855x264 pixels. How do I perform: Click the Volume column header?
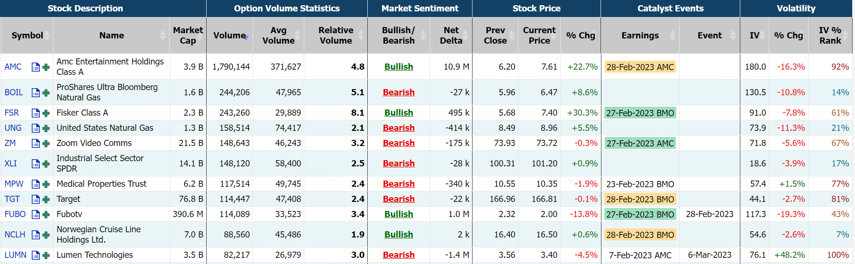pos(229,36)
